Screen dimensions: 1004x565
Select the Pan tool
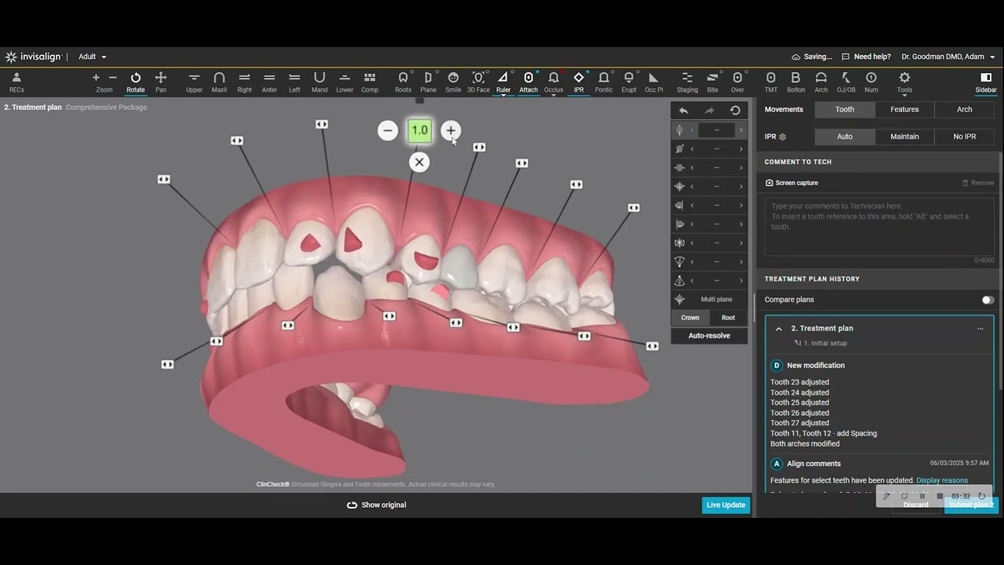[x=161, y=82]
